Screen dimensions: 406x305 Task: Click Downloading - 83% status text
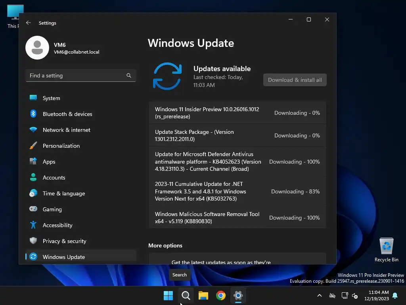coord(295,191)
